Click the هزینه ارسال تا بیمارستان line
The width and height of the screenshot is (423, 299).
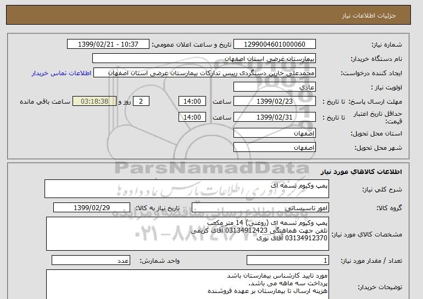pyautogui.click(x=268, y=291)
